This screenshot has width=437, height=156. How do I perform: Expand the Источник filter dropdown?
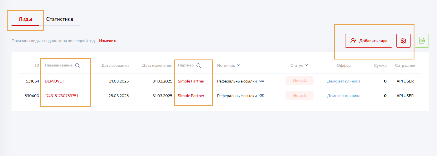click(238, 65)
